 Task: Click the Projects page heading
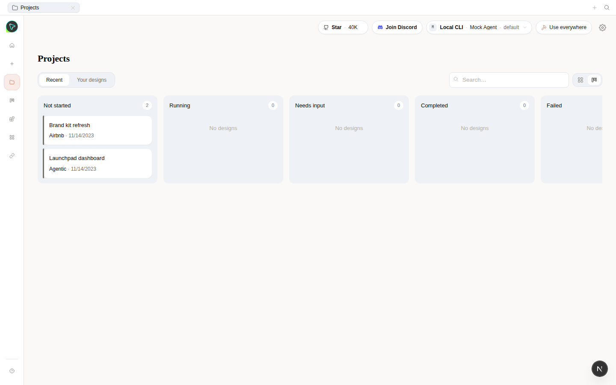[x=54, y=59]
